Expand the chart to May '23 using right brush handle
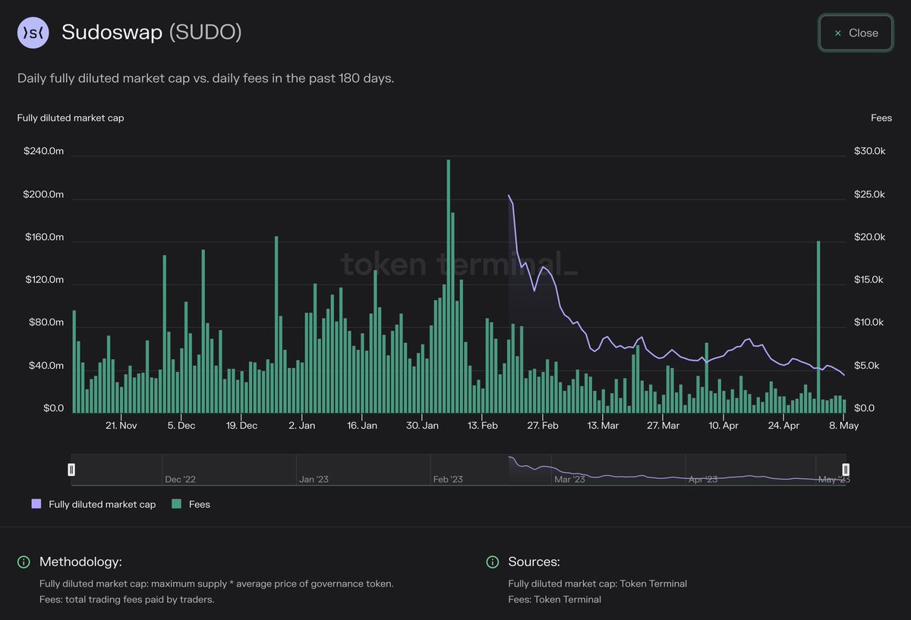The height and width of the screenshot is (620, 911). [845, 469]
